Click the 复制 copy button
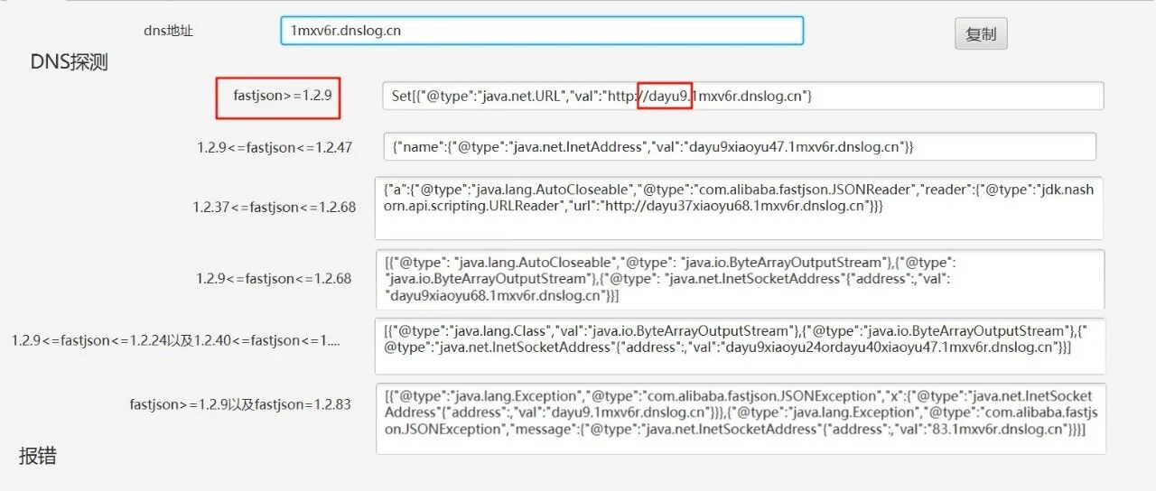This screenshot has height=491, width=1156. 981,34
